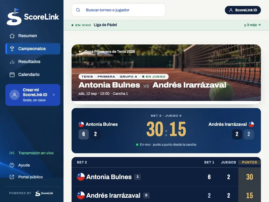Click Antonia Bulnes set one score 6 box
269x202 pixels.
point(84,134)
